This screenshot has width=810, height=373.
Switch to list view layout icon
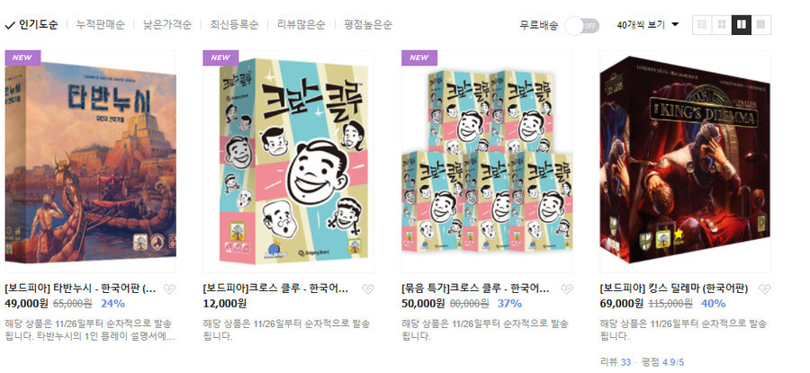(702, 25)
